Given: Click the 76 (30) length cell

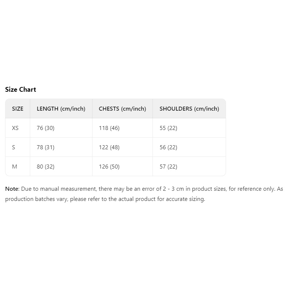Looking at the screenshot, I should [45, 128].
